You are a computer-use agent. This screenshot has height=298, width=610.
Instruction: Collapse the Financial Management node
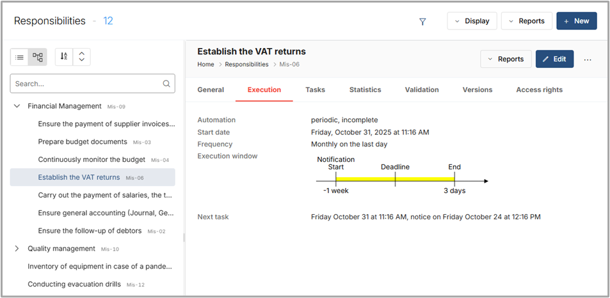coord(17,106)
